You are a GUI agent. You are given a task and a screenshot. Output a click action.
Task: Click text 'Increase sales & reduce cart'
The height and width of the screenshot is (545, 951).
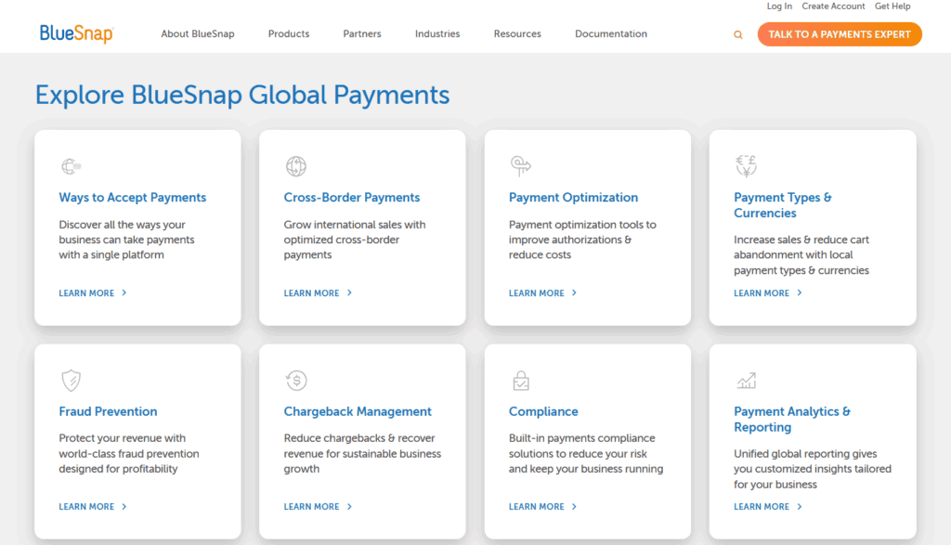pyautogui.click(x=801, y=240)
